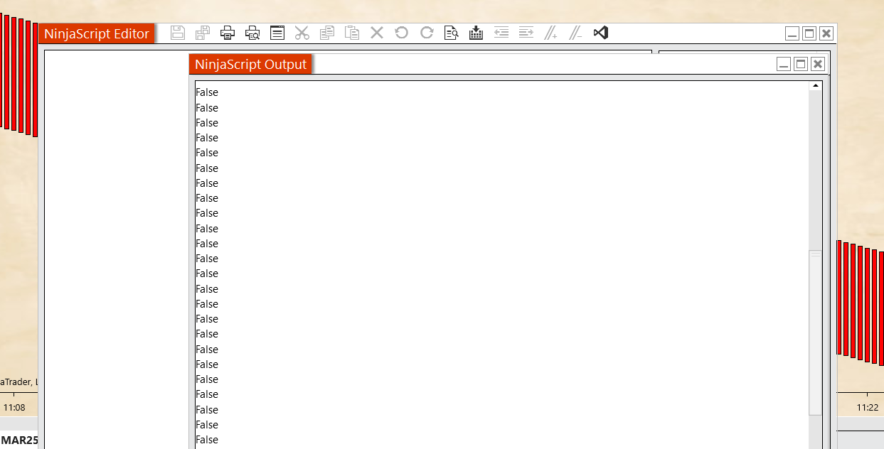Close the NinjaScript Editor window

(x=826, y=33)
